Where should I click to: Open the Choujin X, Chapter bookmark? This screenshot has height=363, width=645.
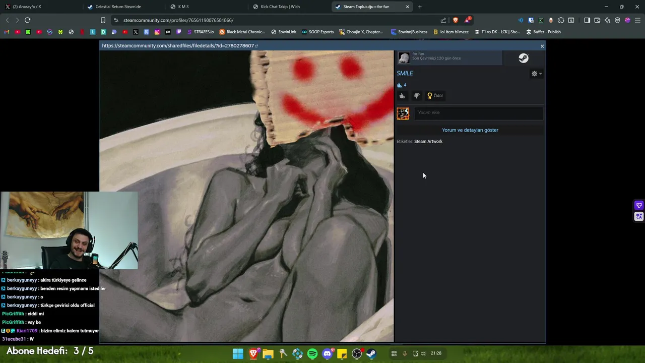pyautogui.click(x=361, y=32)
